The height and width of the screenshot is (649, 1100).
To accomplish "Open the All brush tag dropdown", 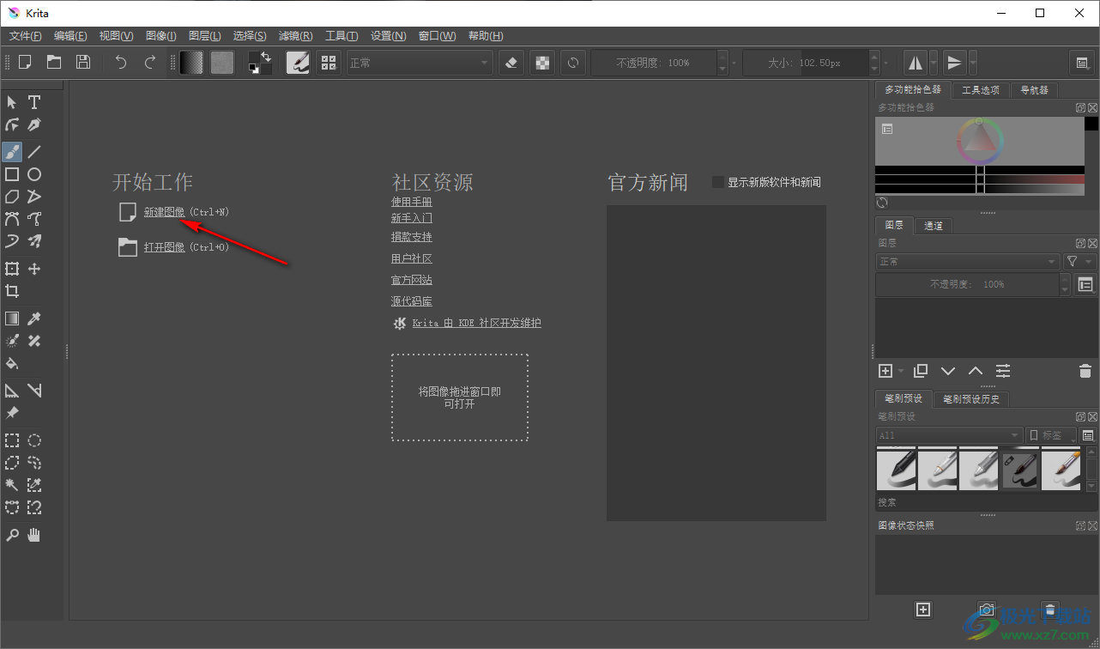I will coord(950,435).
